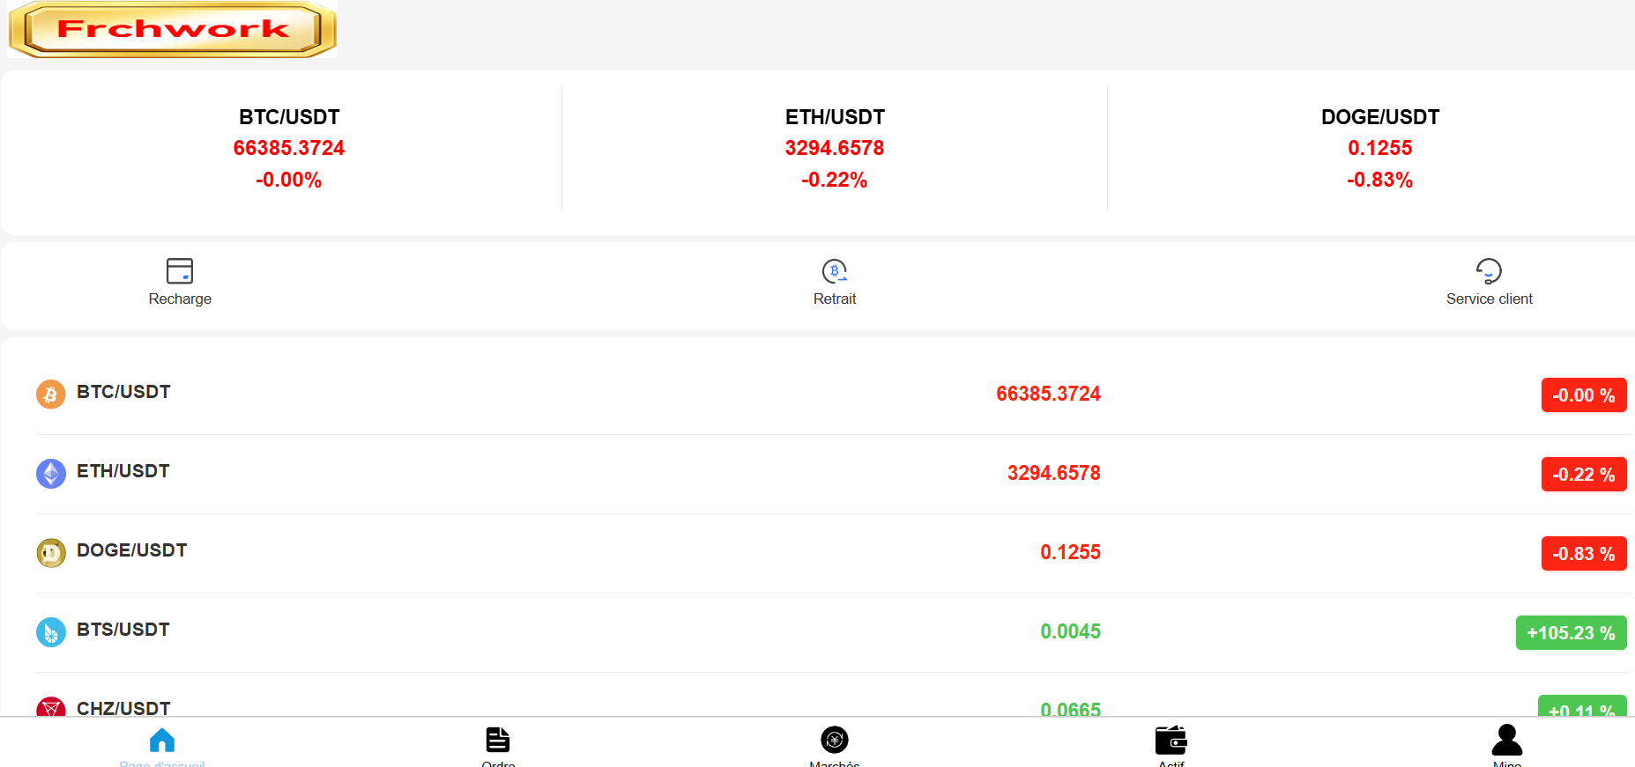Viewport: 1635px width, 767px height.
Task: Click the -0.00 % badge for BTC
Action: pyautogui.click(x=1584, y=395)
